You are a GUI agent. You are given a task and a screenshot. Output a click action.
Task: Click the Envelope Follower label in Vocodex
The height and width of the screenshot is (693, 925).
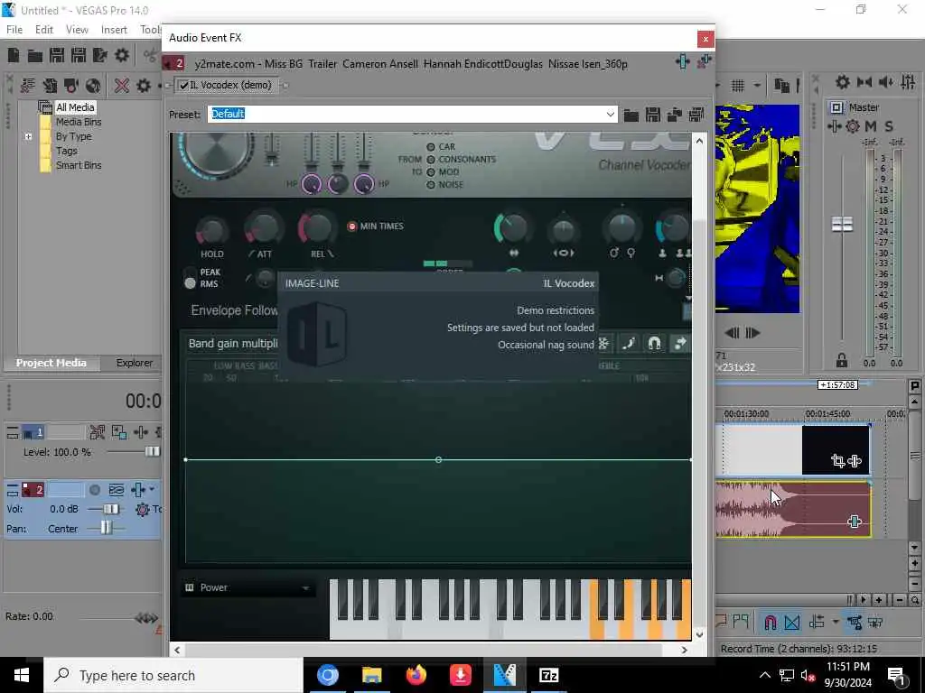click(234, 310)
